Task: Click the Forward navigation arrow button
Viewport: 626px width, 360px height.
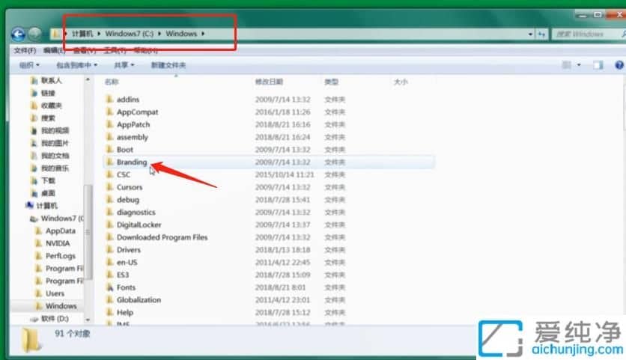Action: click(x=35, y=34)
